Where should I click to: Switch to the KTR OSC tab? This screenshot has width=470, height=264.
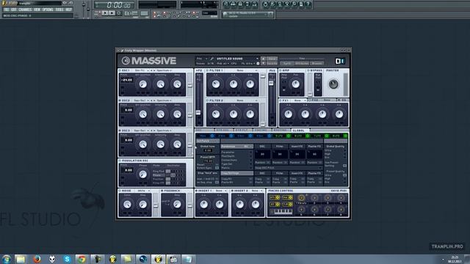(x=223, y=131)
